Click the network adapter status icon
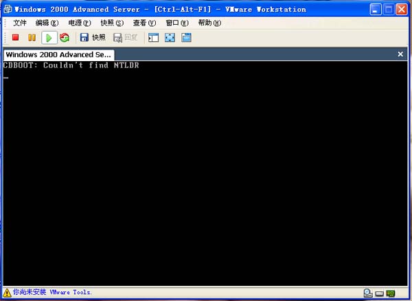 [x=391, y=293]
